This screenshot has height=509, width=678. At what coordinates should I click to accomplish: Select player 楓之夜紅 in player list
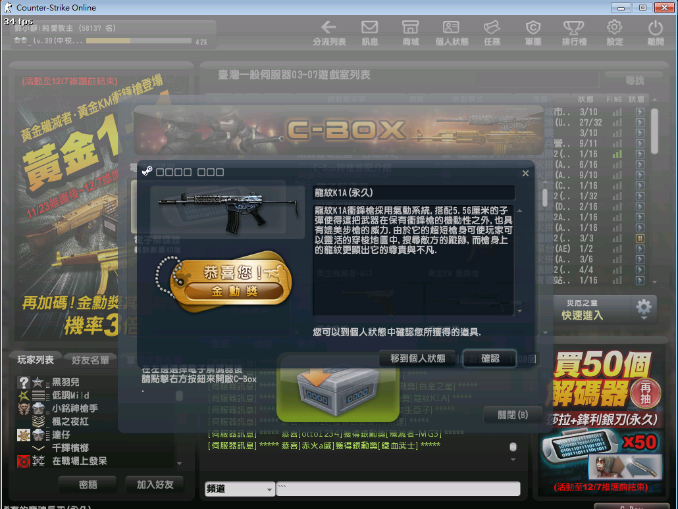pyautogui.click(x=70, y=422)
